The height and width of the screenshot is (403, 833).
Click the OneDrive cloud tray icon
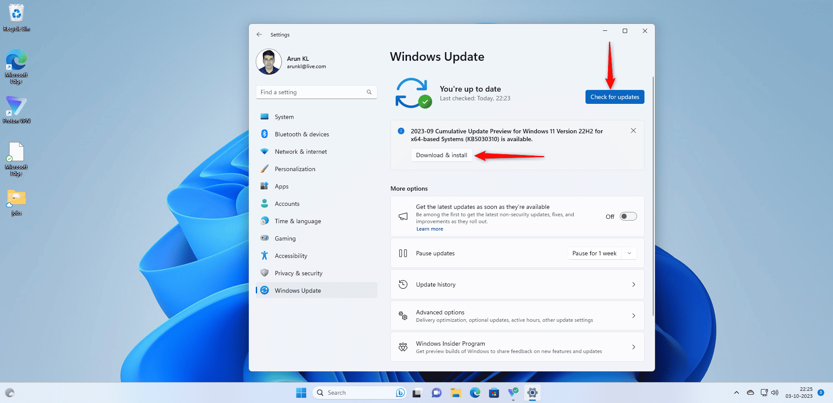[750, 393]
